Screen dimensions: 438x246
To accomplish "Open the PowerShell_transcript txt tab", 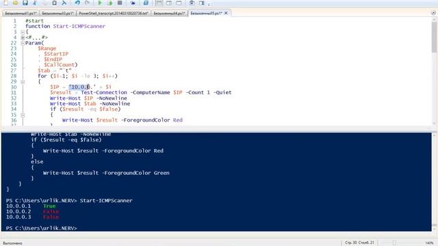I will coord(114,13).
